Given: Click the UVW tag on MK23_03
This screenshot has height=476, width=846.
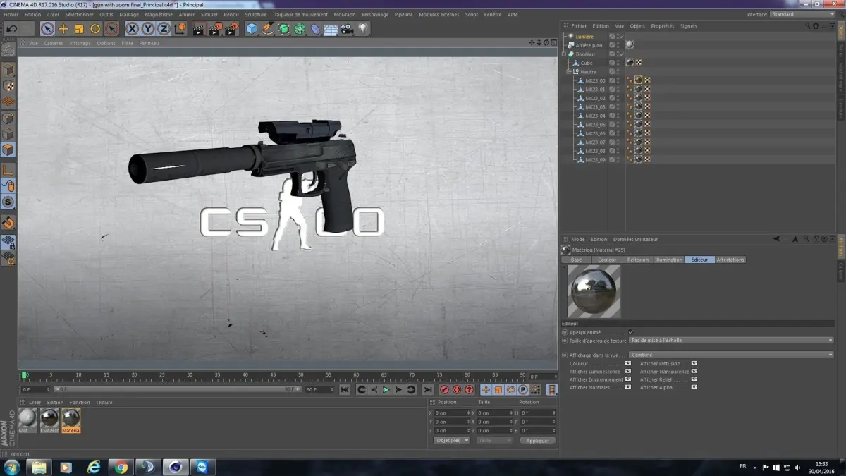Looking at the screenshot, I should tap(647, 107).
